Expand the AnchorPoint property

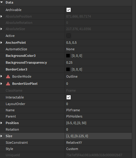click(1, 43)
